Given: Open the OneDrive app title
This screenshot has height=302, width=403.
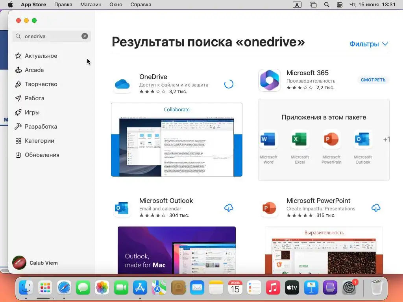Looking at the screenshot, I should pos(153,77).
